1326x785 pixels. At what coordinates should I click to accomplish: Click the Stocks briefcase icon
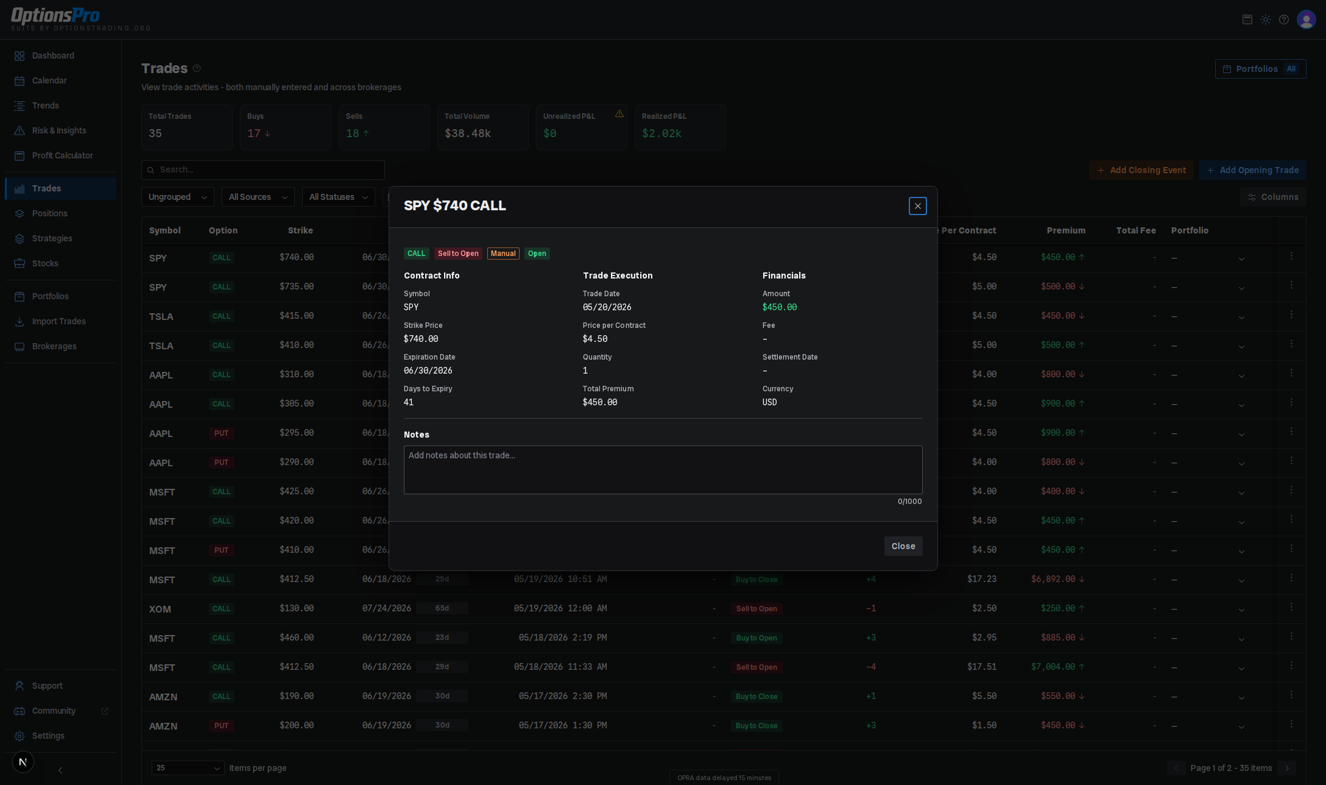[x=19, y=263]
